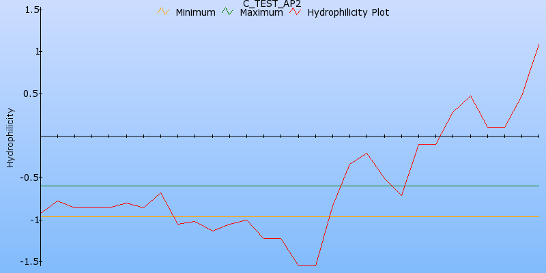
Task: Click the green Maximum legend icon
Action: [x=227, y=12]
